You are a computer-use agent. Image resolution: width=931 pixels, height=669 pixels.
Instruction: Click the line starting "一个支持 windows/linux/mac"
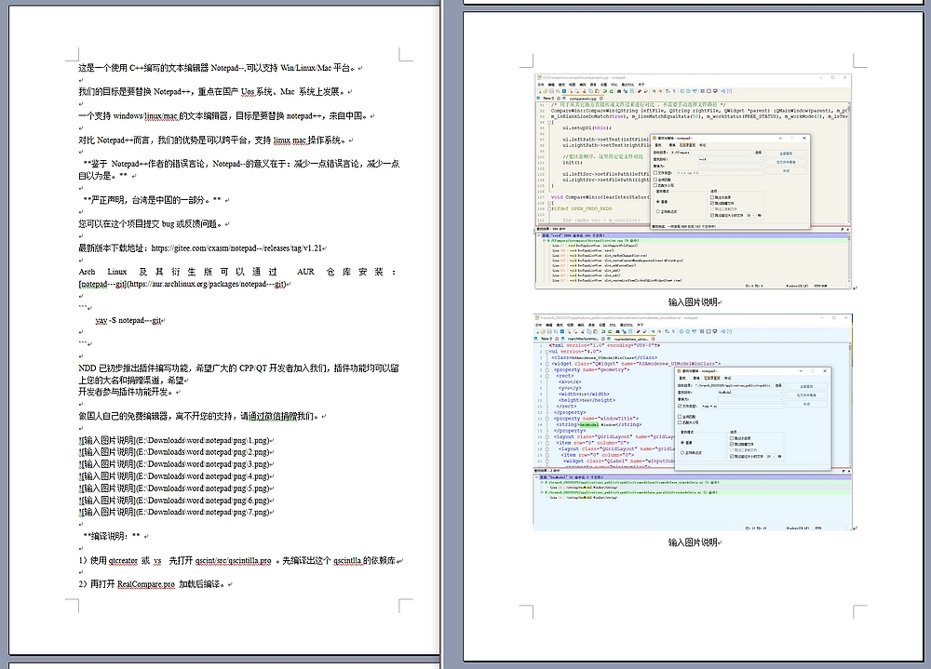pyautogui.click(x=223, y=115)
